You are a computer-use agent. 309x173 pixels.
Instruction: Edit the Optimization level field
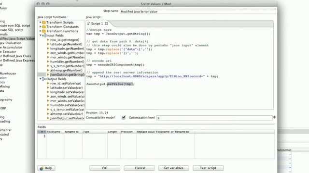pos(214,118)
